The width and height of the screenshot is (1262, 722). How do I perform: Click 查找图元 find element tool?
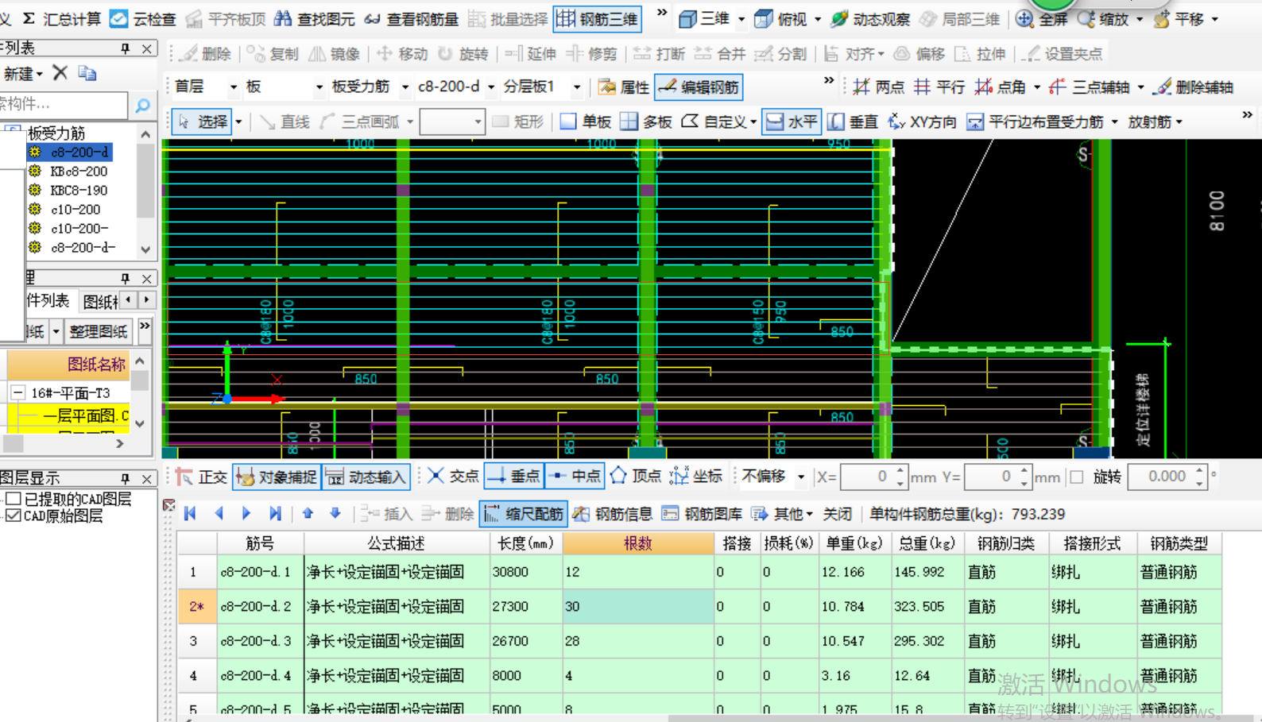click(315, 18)
